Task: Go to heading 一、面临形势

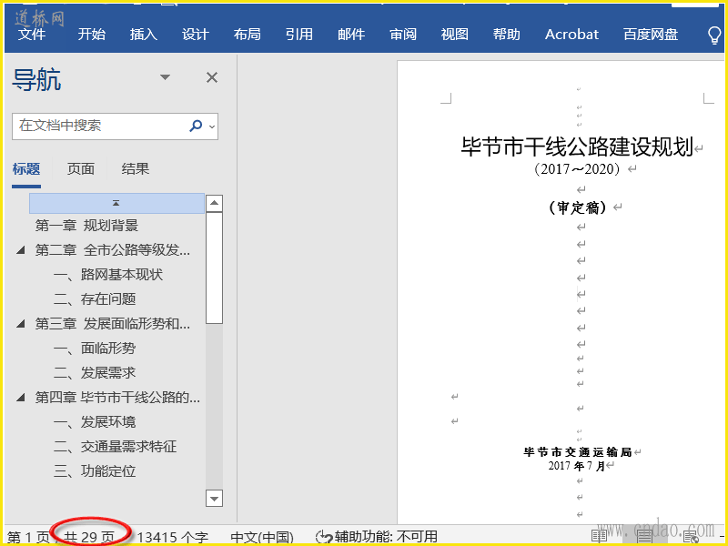Action: [95, 349]
